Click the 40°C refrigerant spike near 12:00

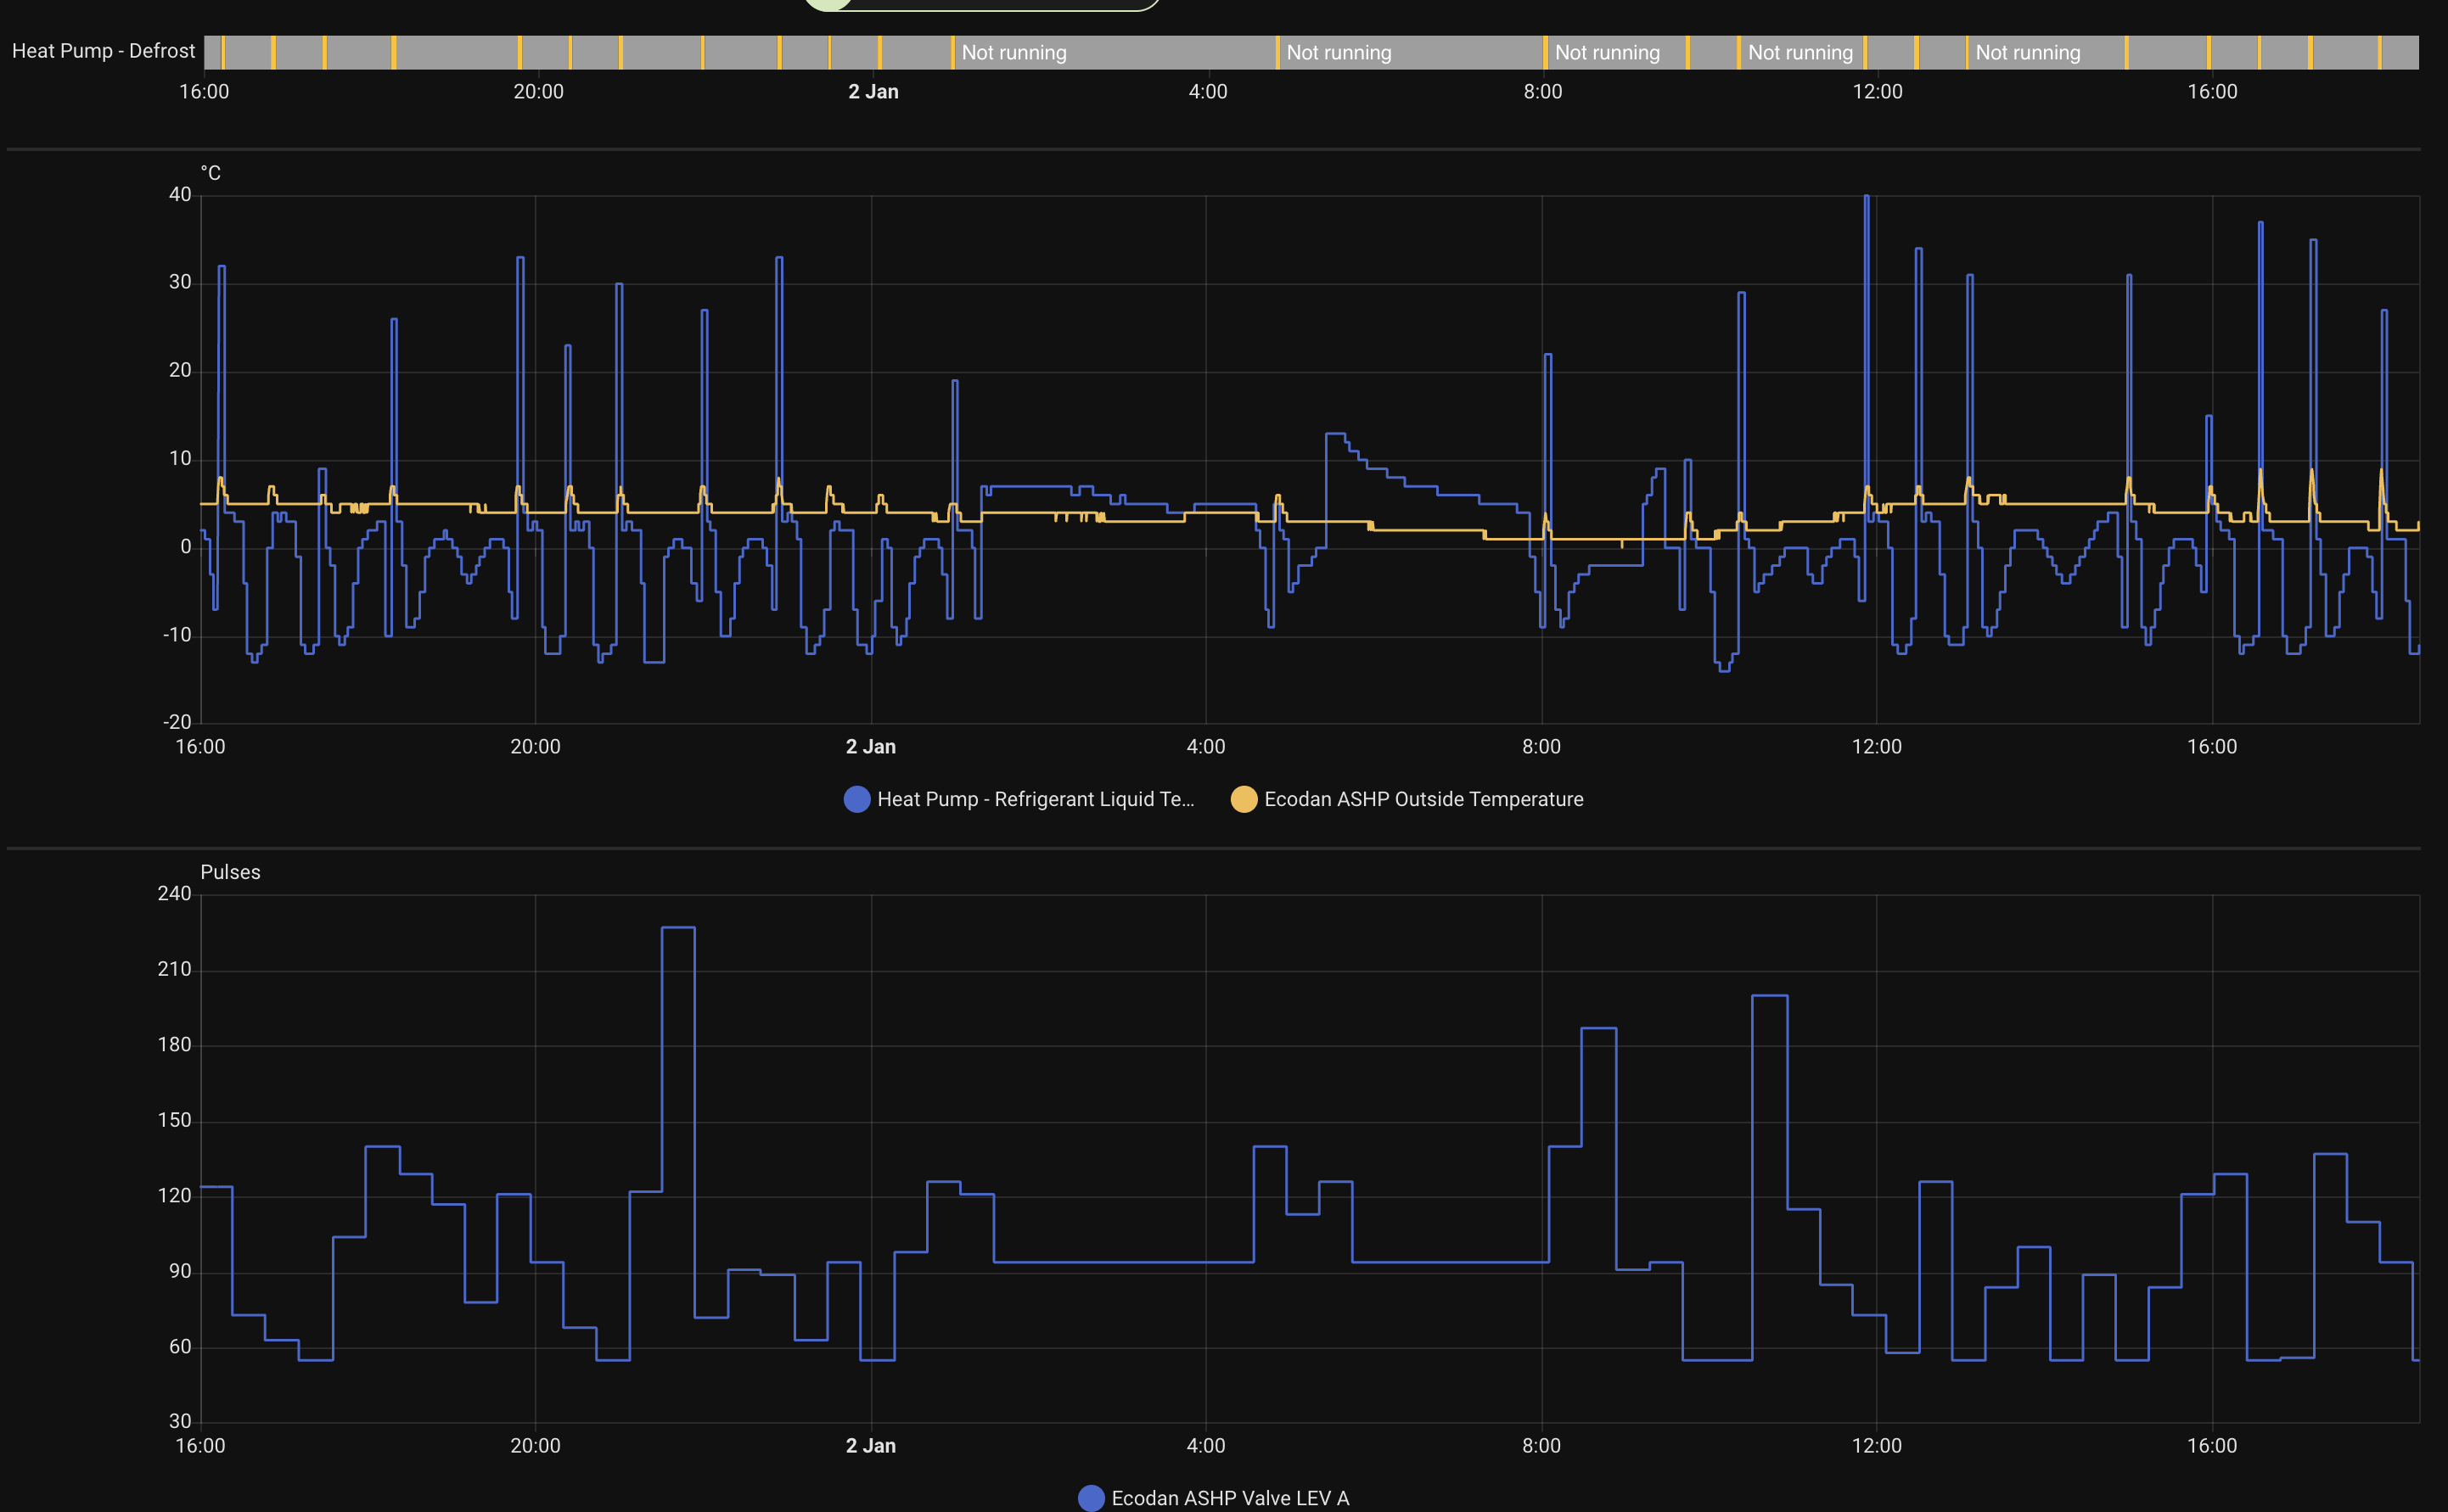(x=1867, y=198)
